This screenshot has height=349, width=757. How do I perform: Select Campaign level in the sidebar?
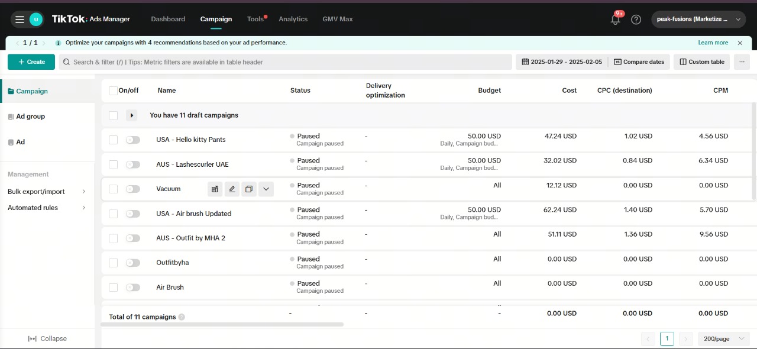[x=47, y=91]
